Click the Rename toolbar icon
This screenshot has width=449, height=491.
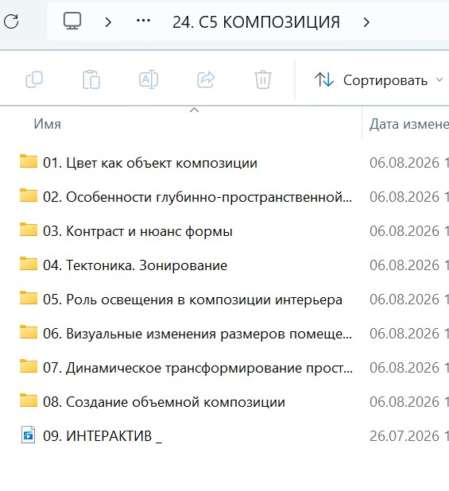[149, 79]
